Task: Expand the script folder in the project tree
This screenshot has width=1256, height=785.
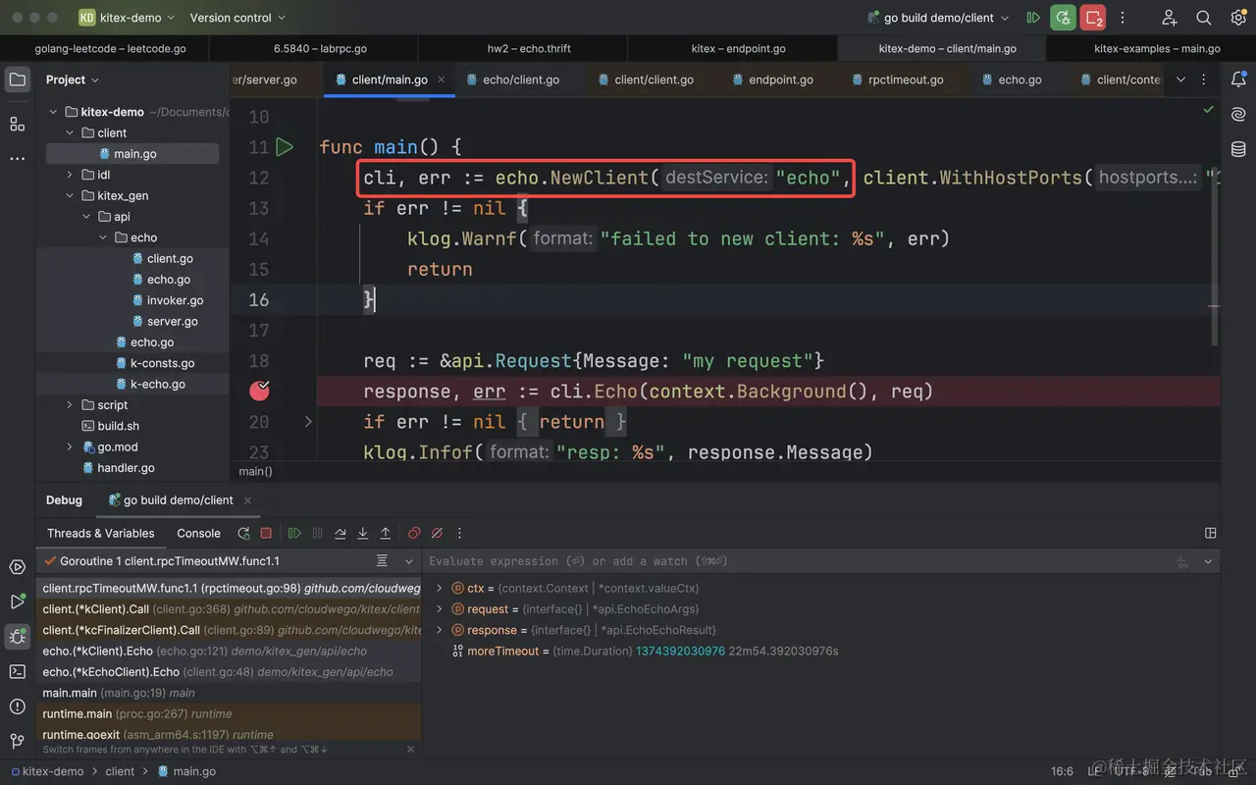Action: click(70, 405)
